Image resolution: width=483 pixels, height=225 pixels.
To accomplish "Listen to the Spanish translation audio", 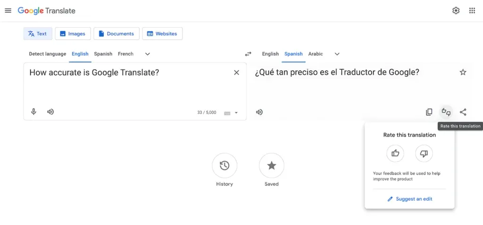I will [x=259, y=112].
